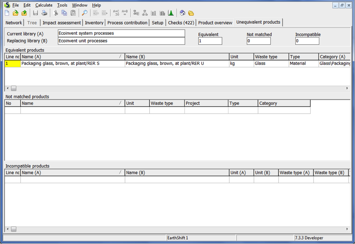This screenshot has height=244, width=355.
Task: Click the 'Glass\Packaging' category cell
Action: coord(335,63)
